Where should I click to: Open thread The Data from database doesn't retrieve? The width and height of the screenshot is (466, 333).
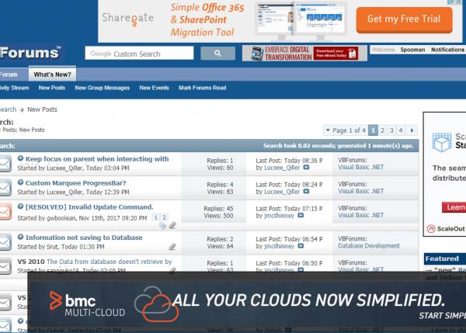click(x=110, y=262)
